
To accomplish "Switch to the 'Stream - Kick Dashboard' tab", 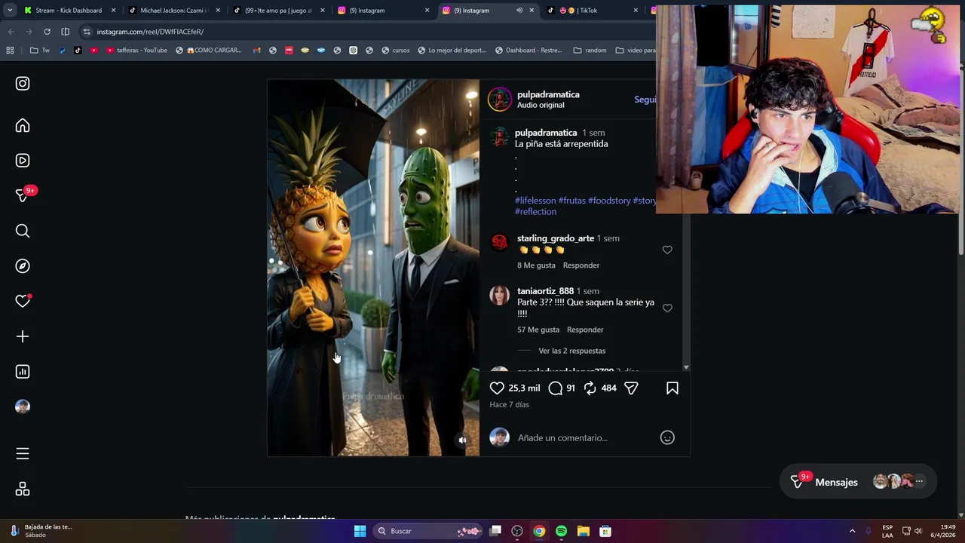I will (x=69, y=11).
